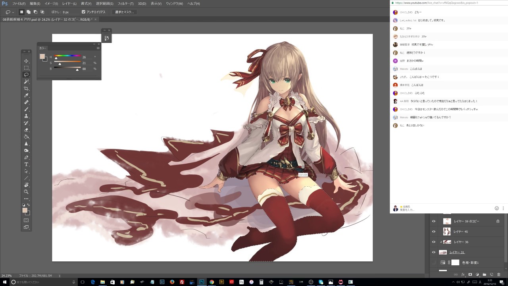Click the 選択とマスク... button
This screenshot has width=508, height=286.
125,12
